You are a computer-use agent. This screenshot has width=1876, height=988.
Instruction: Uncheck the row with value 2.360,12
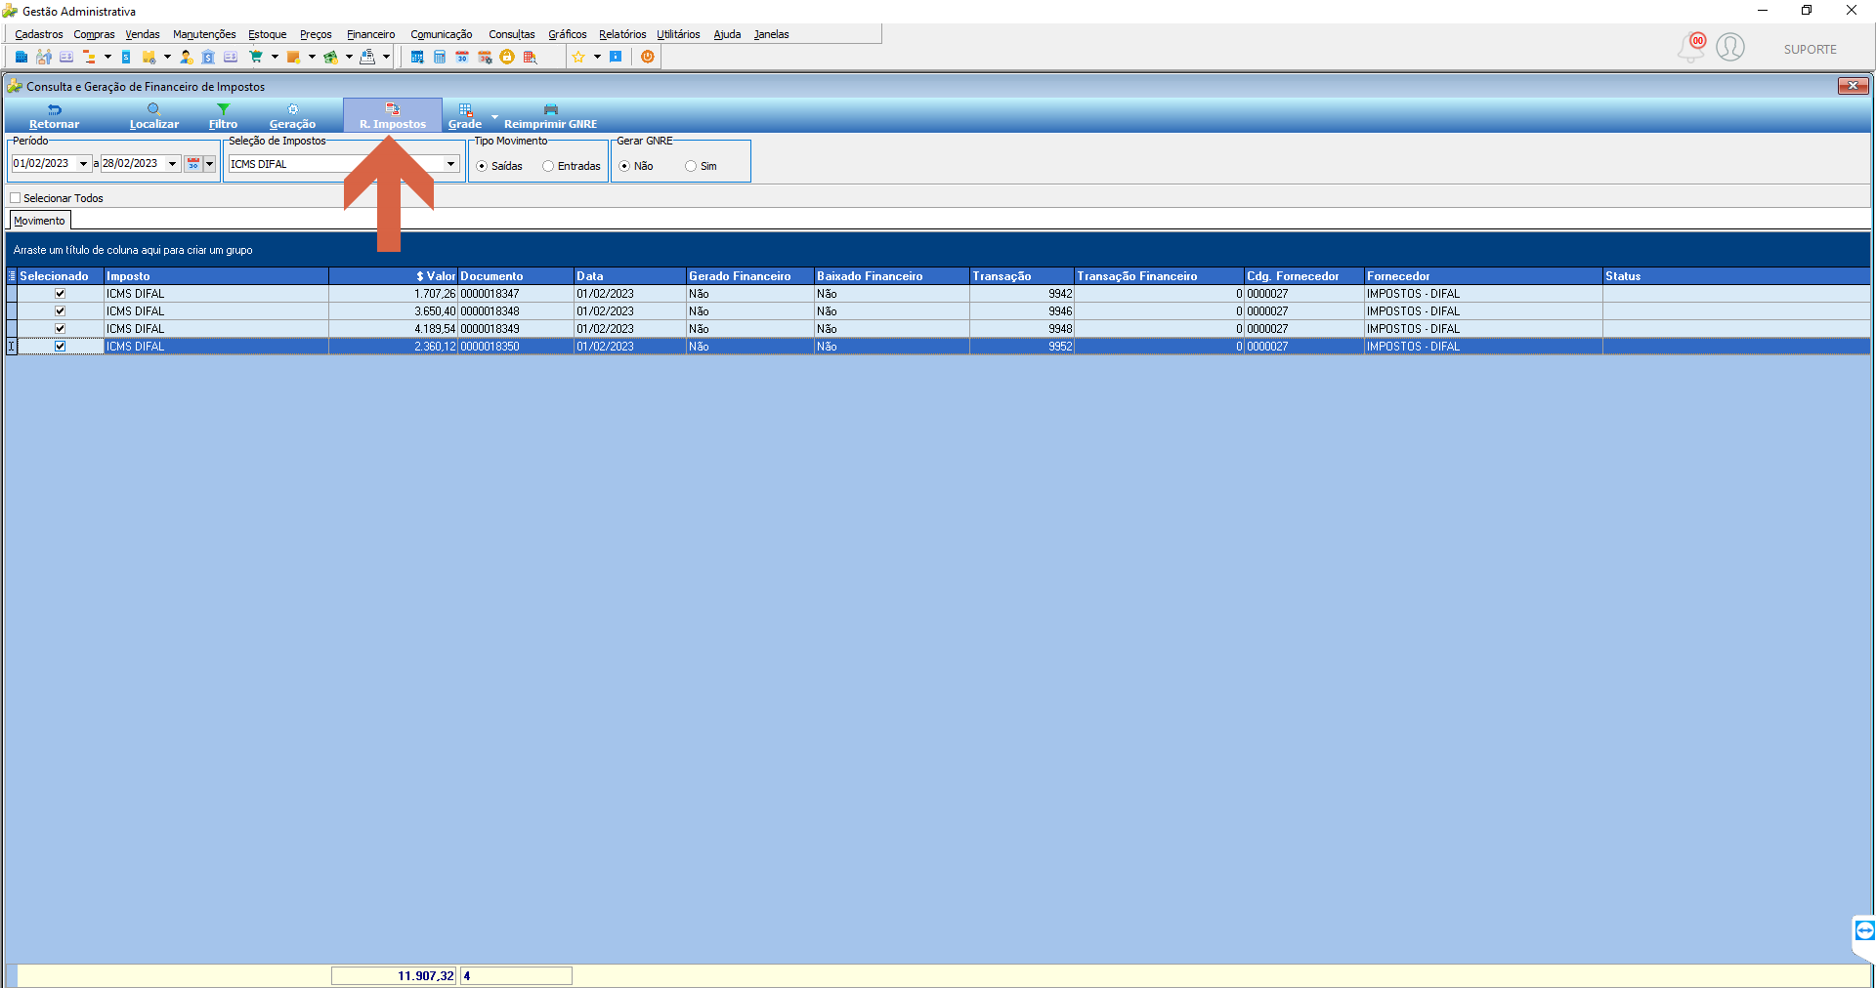tap(60, 347)
